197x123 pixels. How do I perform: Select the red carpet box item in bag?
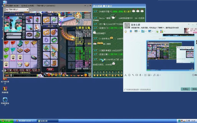[x=27, y=50]
